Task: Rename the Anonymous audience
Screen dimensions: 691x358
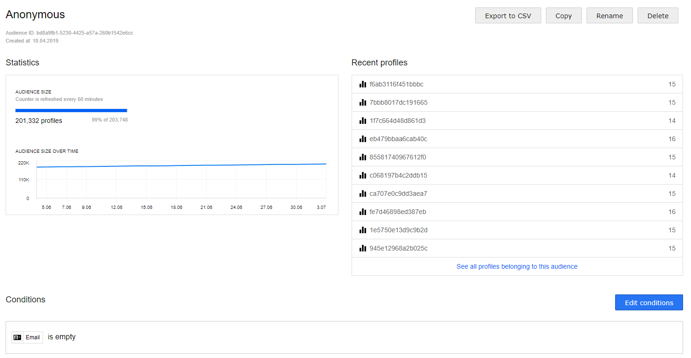Action: [610, 15]
